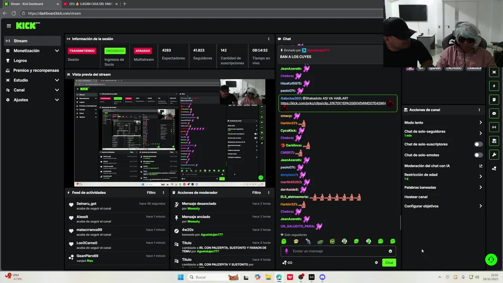Screen dimensions: 503x283
Task: Click the Windows Start button
Action: (x=180, y=277)
